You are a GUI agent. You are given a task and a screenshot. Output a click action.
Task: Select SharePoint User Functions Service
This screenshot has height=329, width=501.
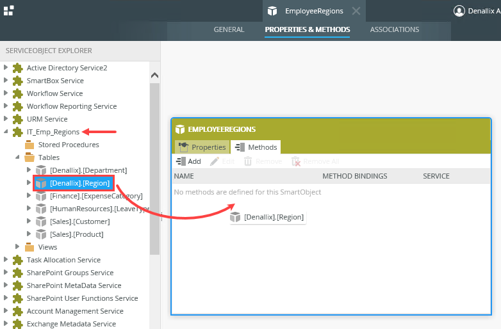[83, 298]
